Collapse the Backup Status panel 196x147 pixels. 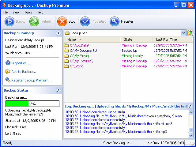tap(58, 90)
